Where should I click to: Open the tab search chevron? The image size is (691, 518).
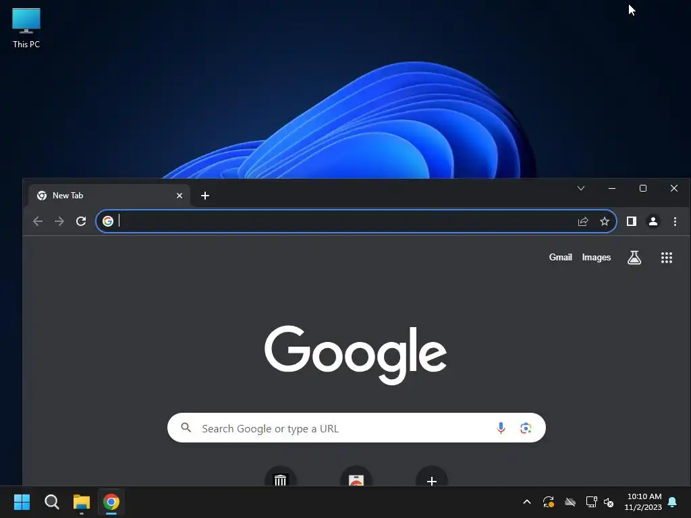point(581,189)
